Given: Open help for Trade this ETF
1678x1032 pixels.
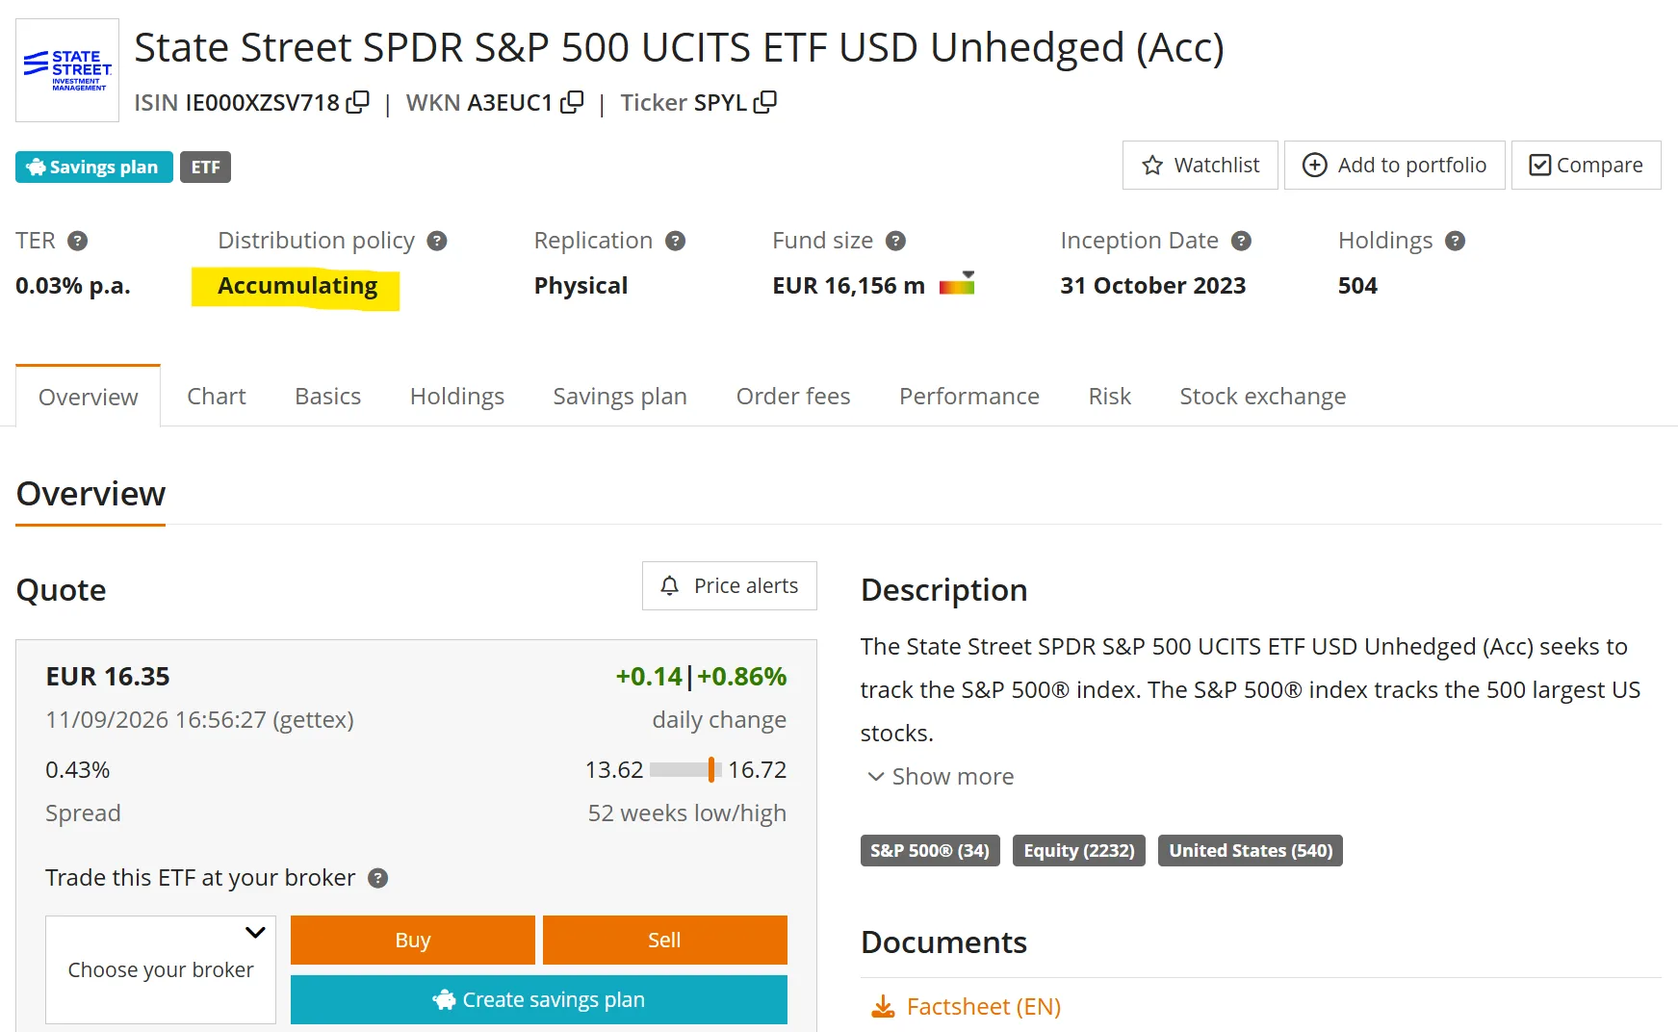Looking at the screenshot, I should pyautogui.click(x=378, y=878).
